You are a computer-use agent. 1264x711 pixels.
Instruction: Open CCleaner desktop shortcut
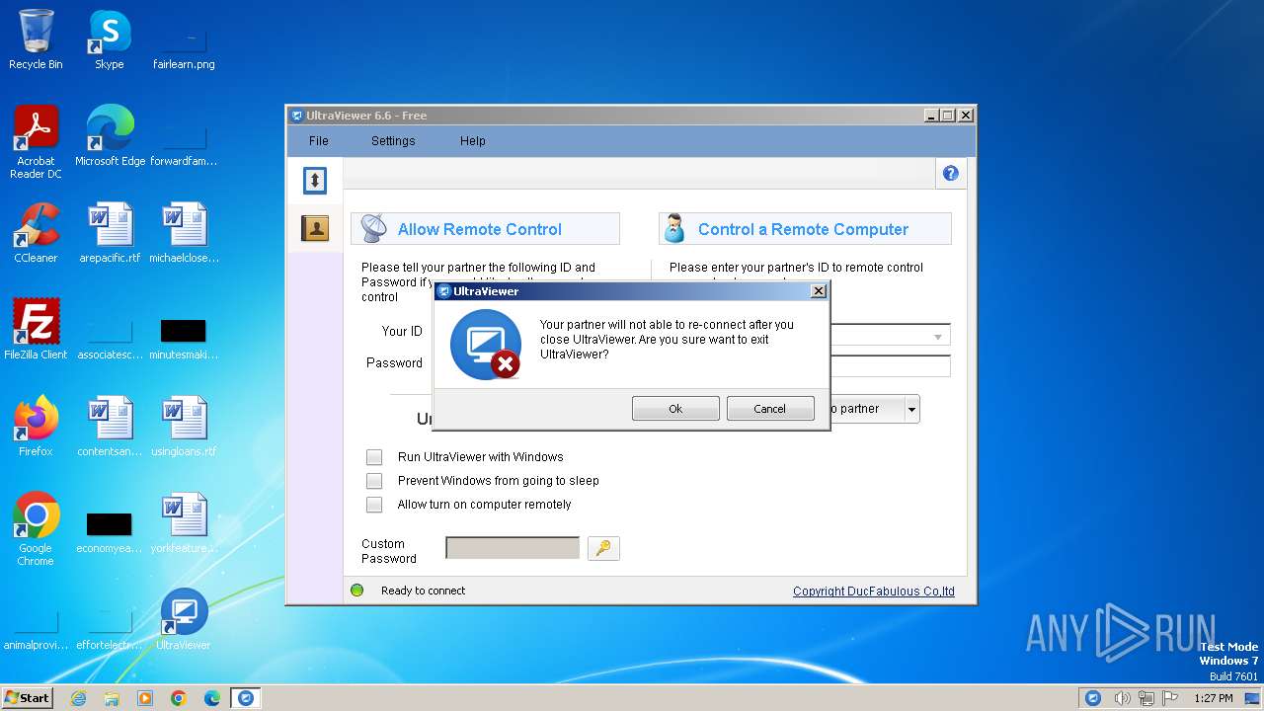point(36,233)
